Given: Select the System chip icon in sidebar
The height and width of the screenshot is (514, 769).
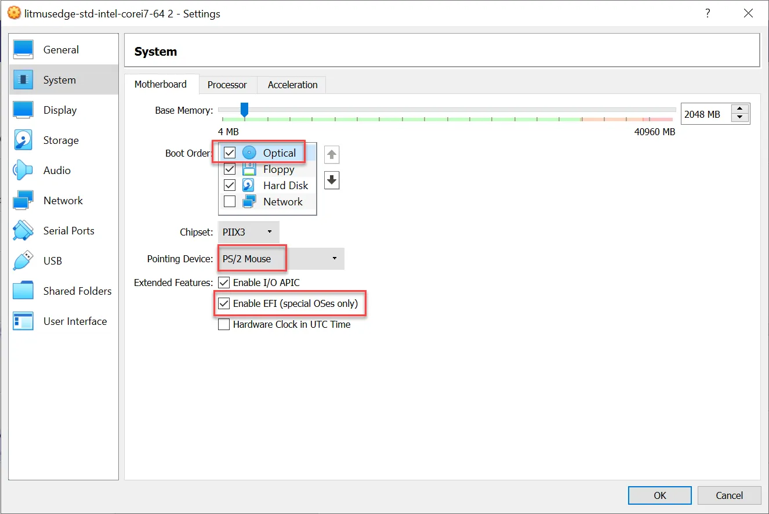Looking at the screenshot, I should 23,79.
